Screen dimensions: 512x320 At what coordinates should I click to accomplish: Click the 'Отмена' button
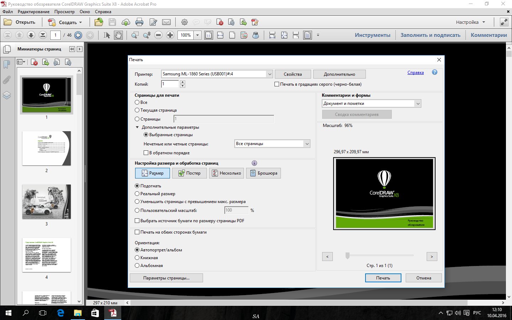(x=424, y=278)
